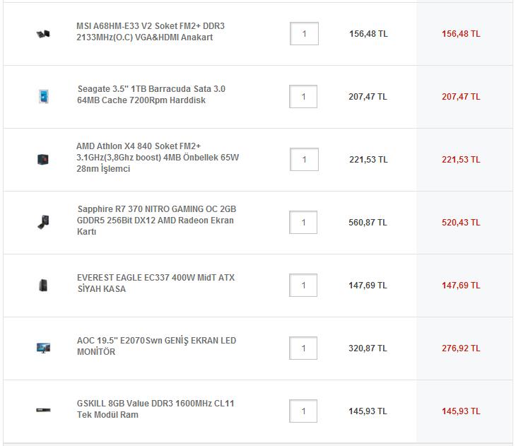
Task: Open the GSKILL RAM module thumbnail
Action: click(x=43, y=410)
